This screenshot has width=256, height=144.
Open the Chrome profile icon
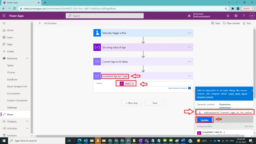(x=238, y=8)
